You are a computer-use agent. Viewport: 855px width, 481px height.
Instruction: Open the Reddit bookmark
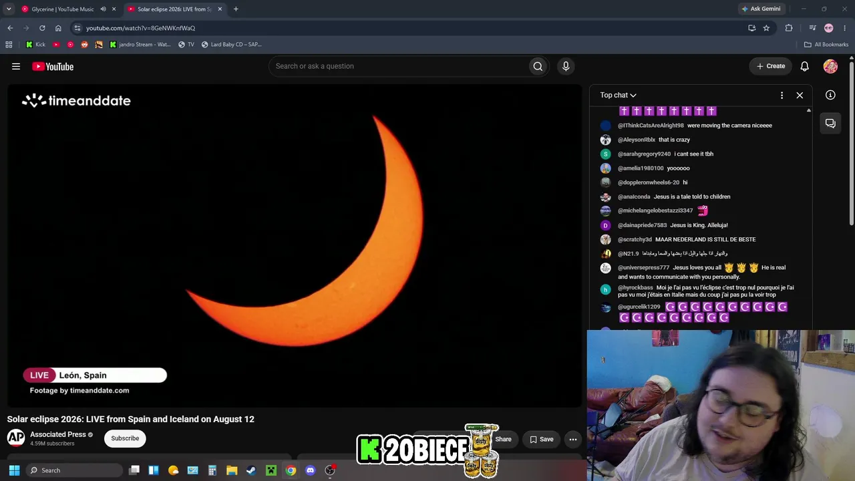coord(84,45)
